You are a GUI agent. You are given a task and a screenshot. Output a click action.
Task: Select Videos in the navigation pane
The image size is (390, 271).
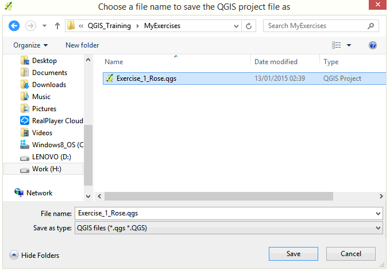coord(42,133)
